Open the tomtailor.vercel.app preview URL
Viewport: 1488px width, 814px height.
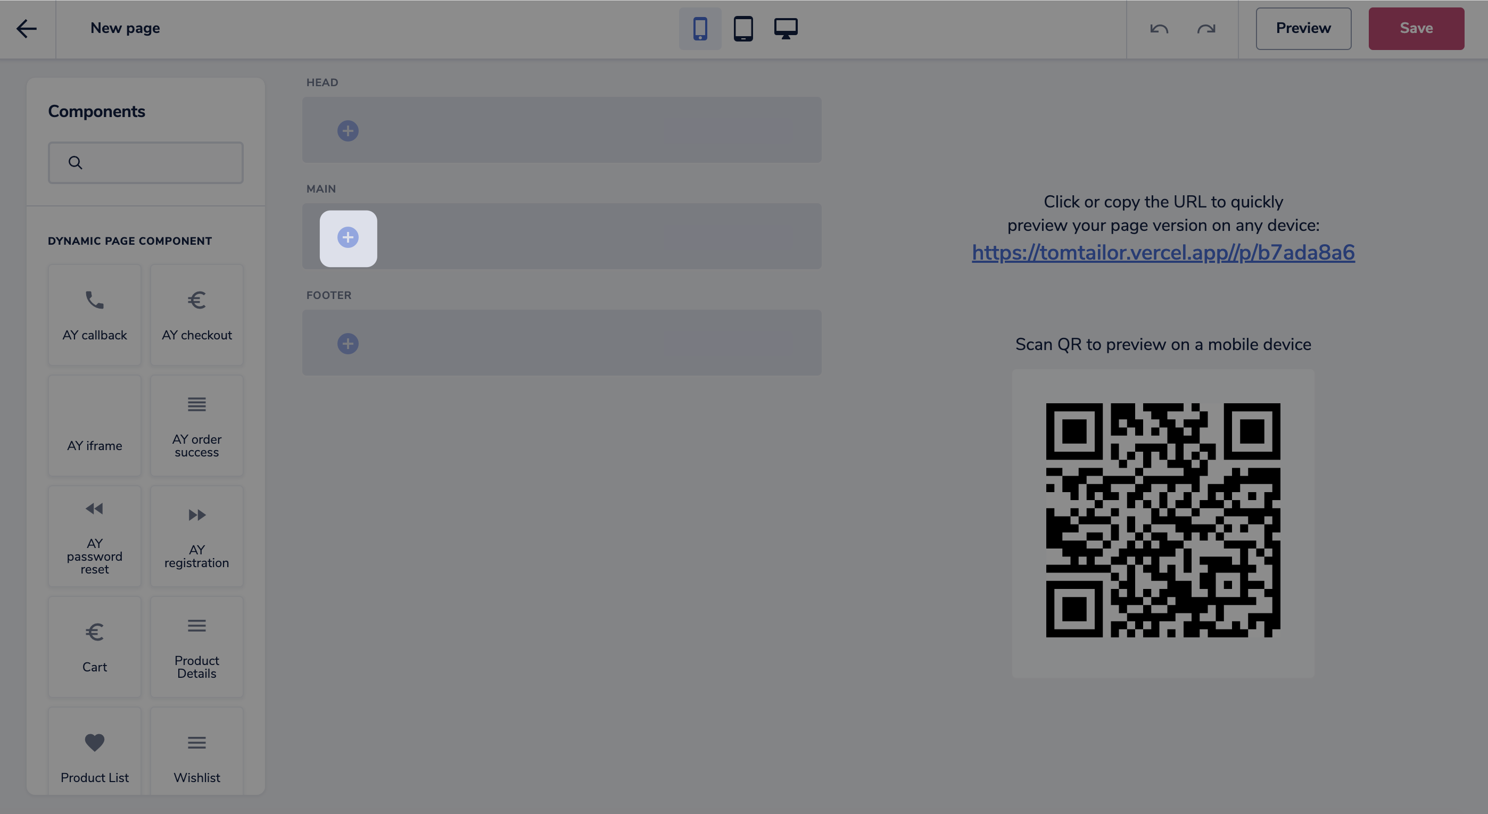[1163, 252]
